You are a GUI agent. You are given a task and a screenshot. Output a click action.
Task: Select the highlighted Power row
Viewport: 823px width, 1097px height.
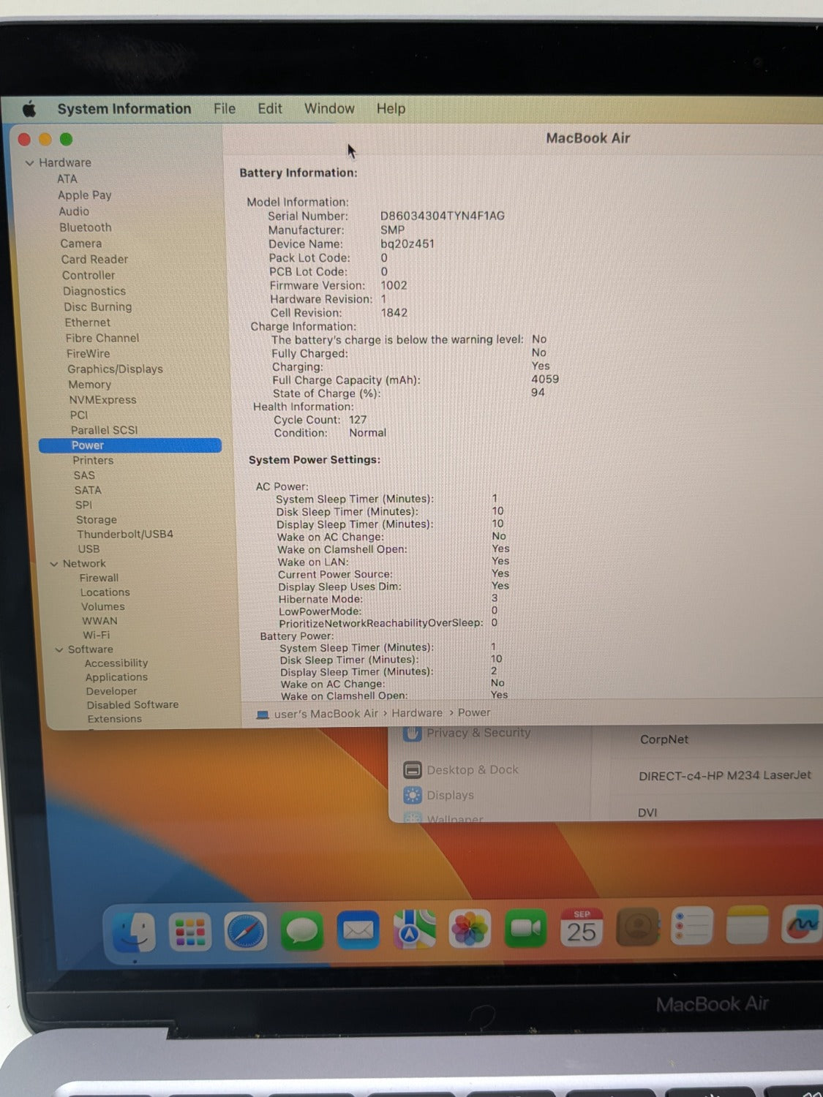coord(130,445)
